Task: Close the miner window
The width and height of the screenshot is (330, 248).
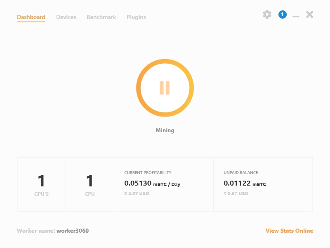Action: [310, 14]
